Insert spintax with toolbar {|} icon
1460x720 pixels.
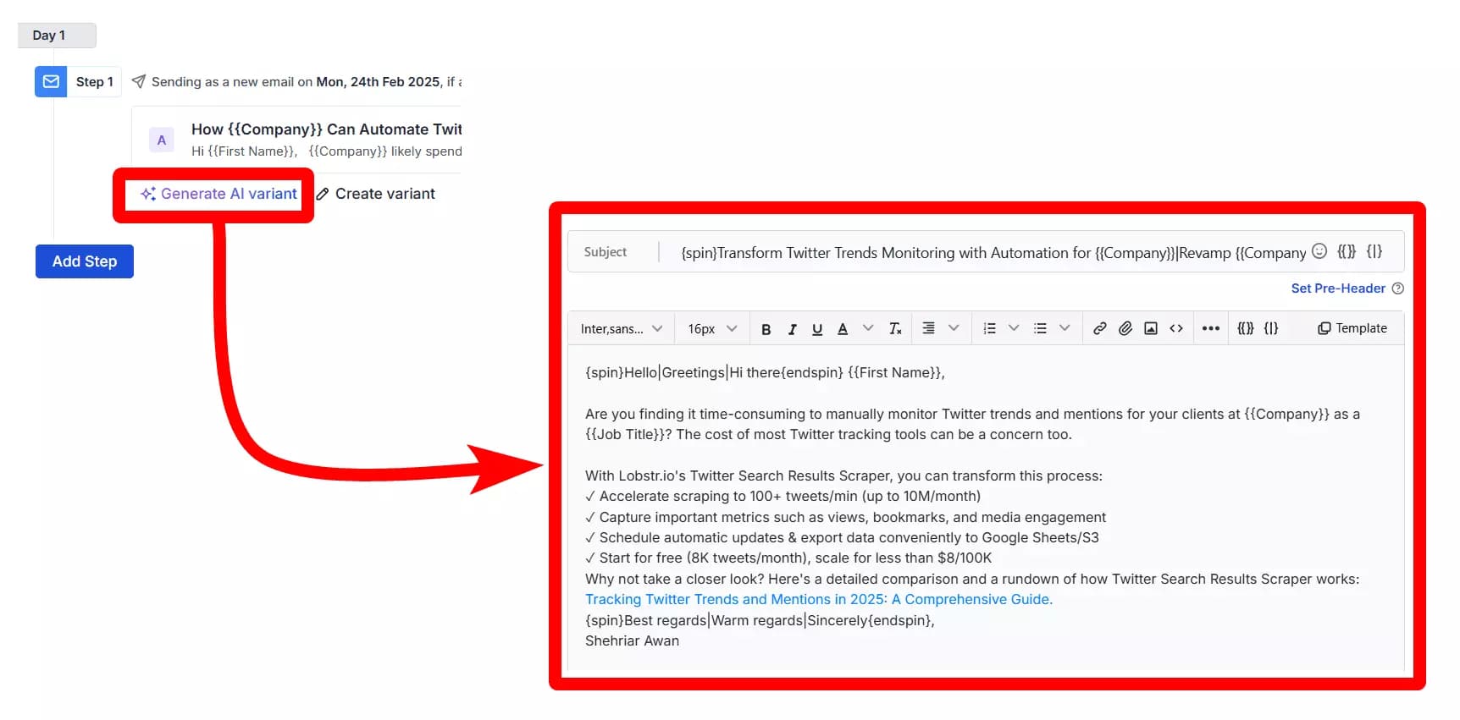pos(1271,328)
